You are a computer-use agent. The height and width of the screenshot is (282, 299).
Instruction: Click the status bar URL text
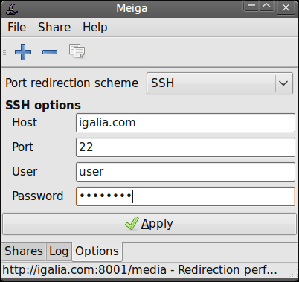point(140,270)
